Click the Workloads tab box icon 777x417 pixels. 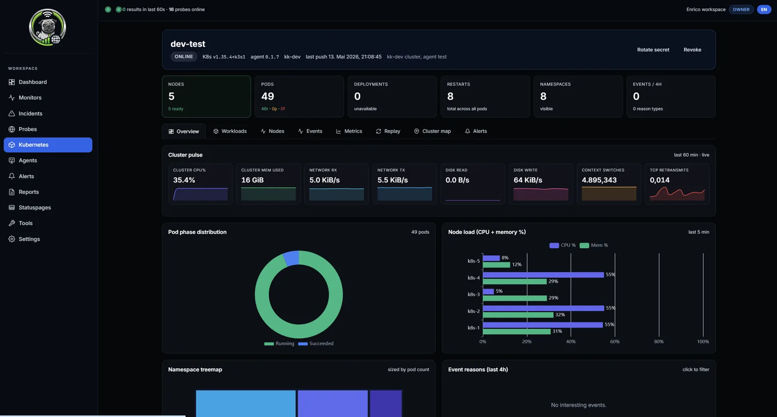point(216,131)
